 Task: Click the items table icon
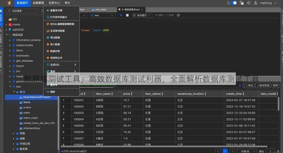[x=21, y=102]
